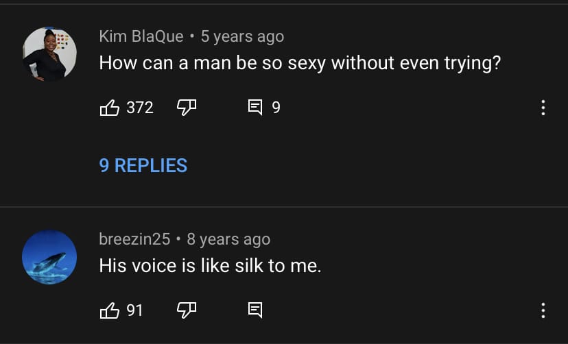Like Kim BlaQue's comment
Viewport: 568px width, 344px height.
tap(109, 108)
